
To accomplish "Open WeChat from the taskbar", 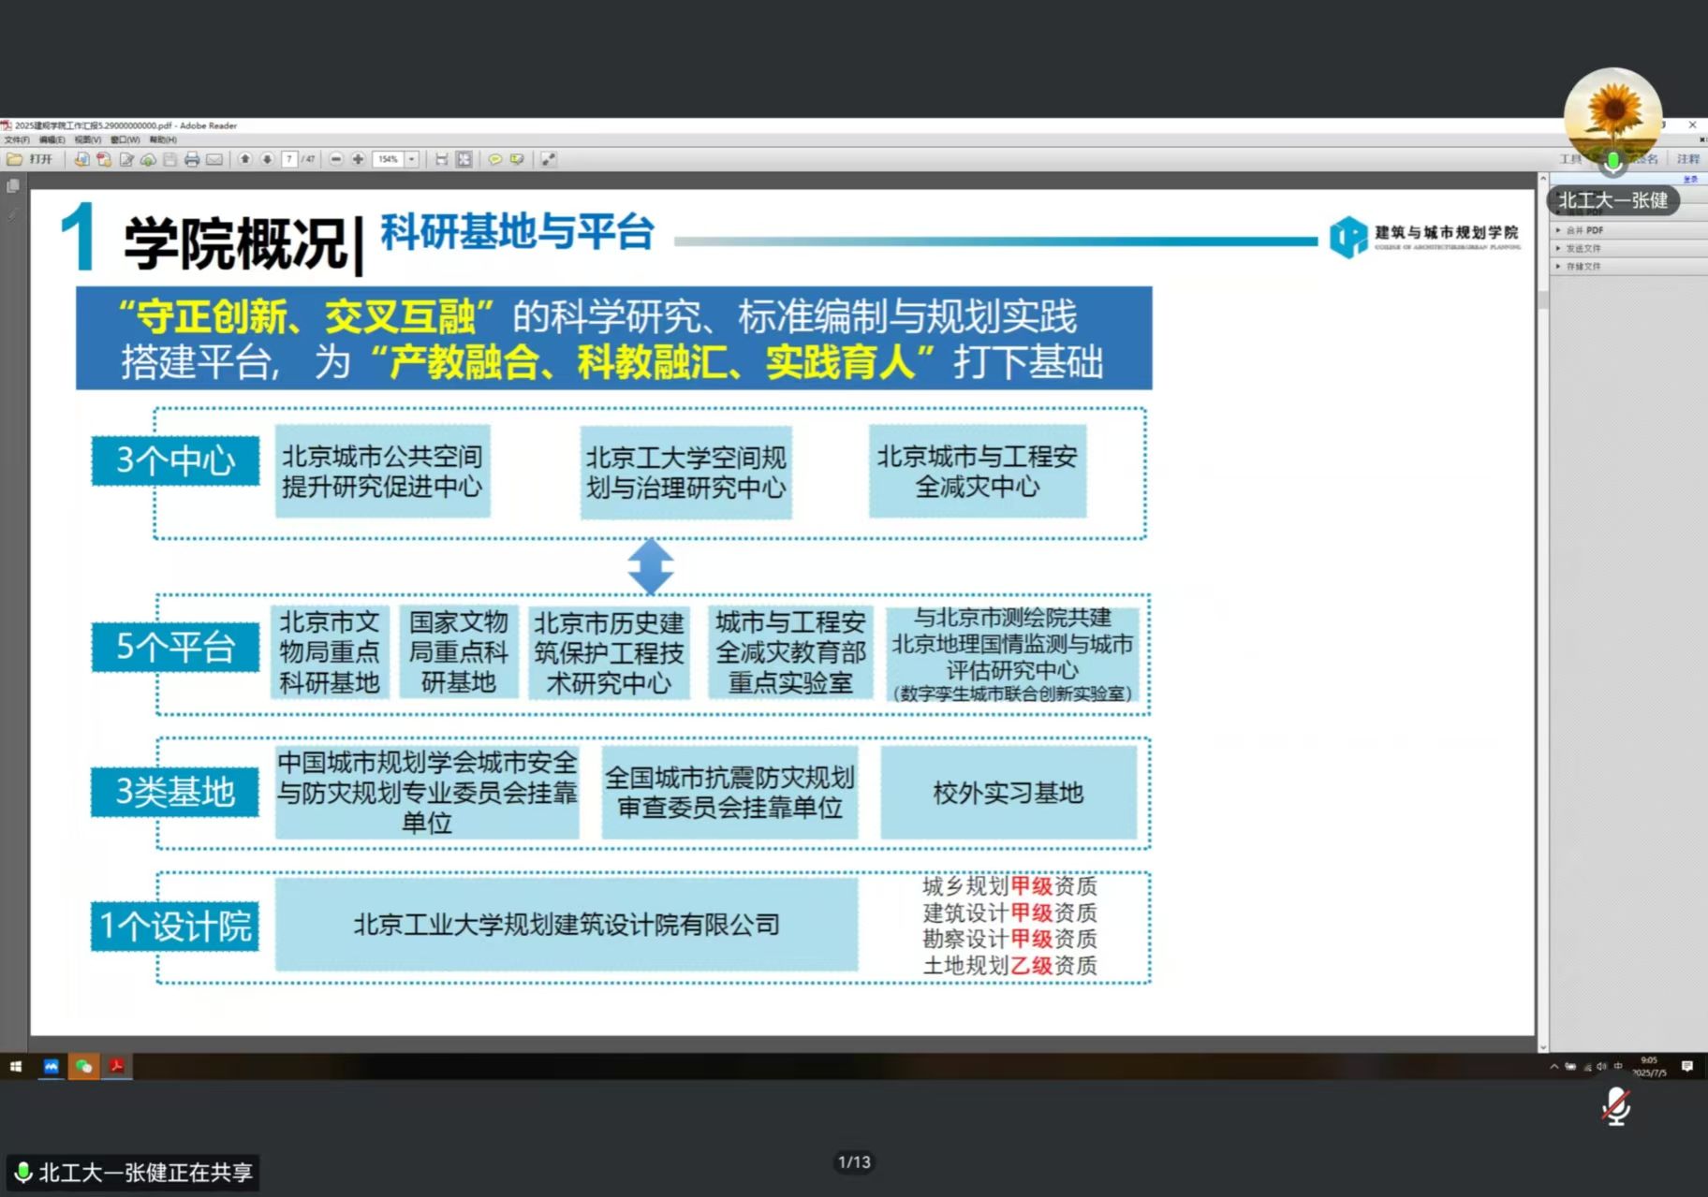I will pyautogui.click(x=84, y=1067).
